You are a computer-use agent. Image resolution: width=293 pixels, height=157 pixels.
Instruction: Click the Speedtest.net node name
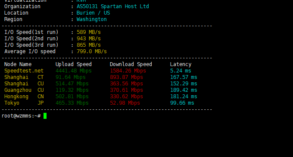click(24, 71)
